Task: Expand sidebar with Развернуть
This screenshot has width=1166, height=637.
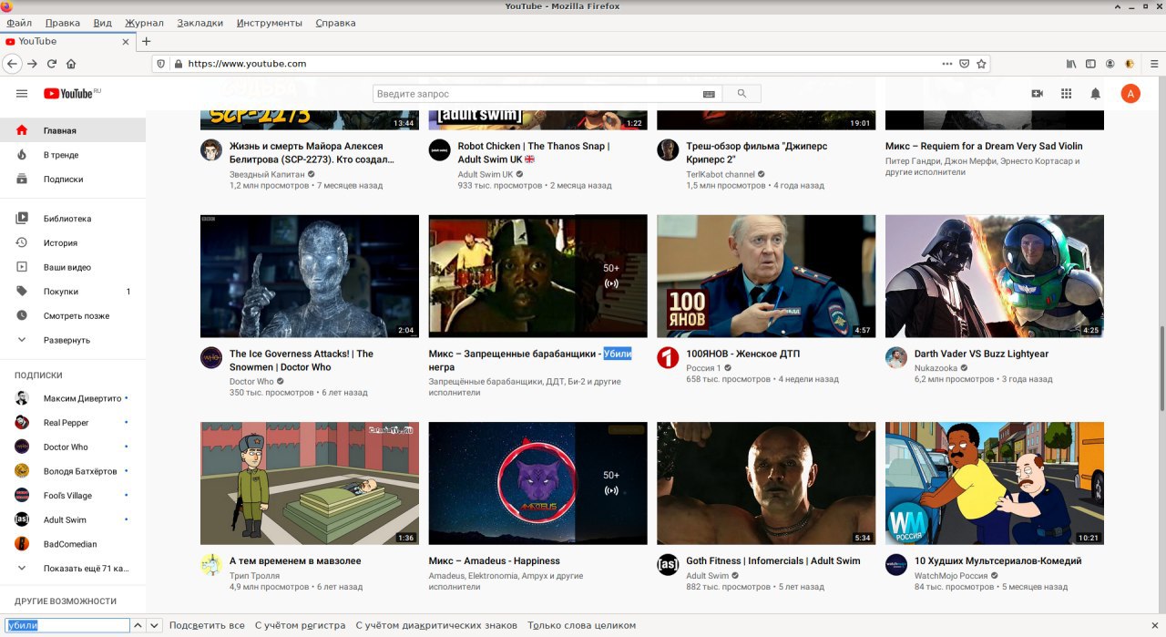Action: click(x=73, y=340)
